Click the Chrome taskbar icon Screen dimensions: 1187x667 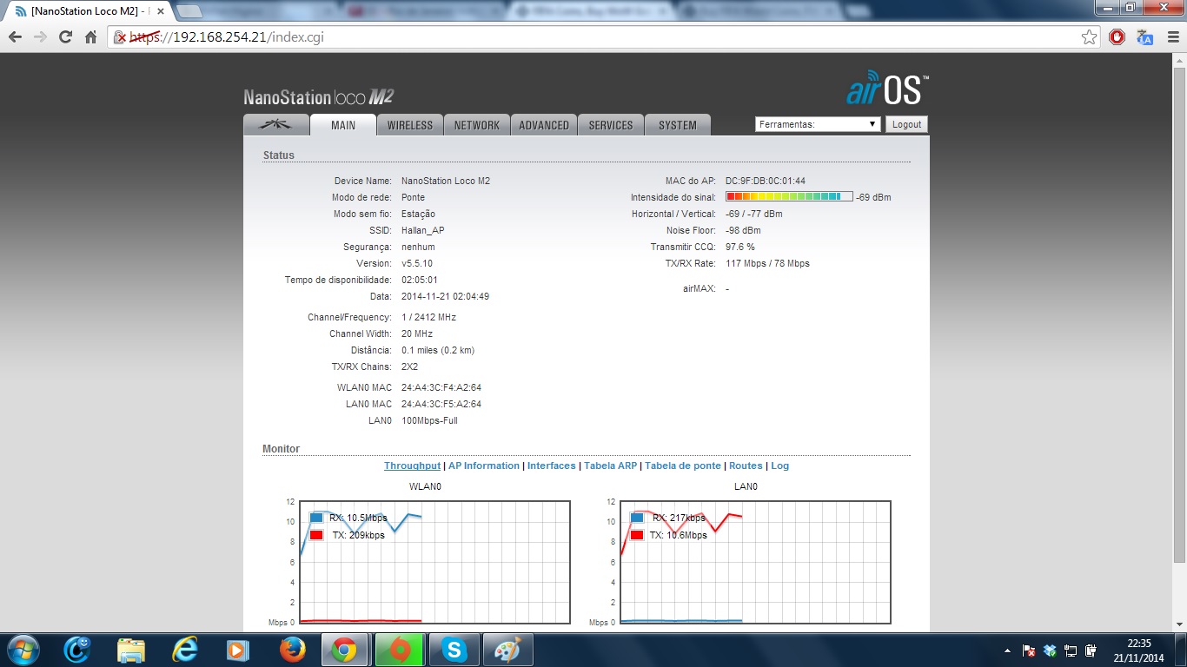pos(345,650)
